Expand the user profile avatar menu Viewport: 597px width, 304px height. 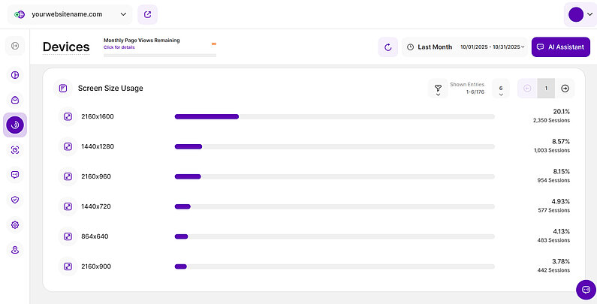click(x=580, y=15)
